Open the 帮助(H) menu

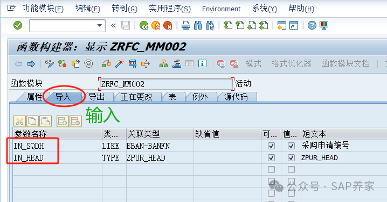301,9
